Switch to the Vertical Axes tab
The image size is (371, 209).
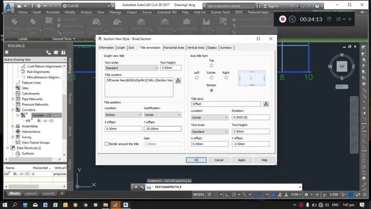click(x=196, y=48)
